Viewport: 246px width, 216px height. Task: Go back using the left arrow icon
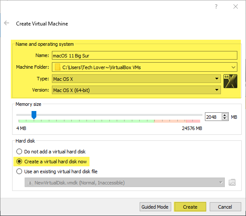pos(6,23)
